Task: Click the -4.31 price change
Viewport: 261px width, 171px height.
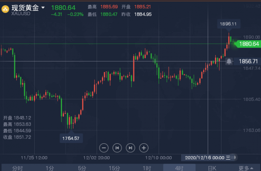Action: (x=57, y=15)
